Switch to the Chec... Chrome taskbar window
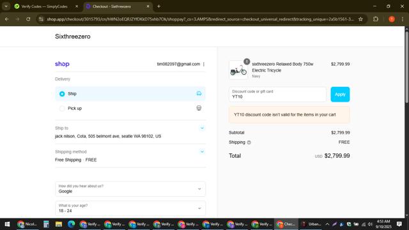Screen dimensions: 409x230 point(286,224)
